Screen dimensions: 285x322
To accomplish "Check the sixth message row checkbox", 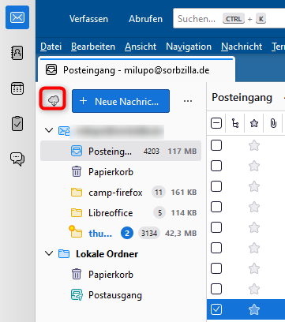I will [x=216, y=248].
